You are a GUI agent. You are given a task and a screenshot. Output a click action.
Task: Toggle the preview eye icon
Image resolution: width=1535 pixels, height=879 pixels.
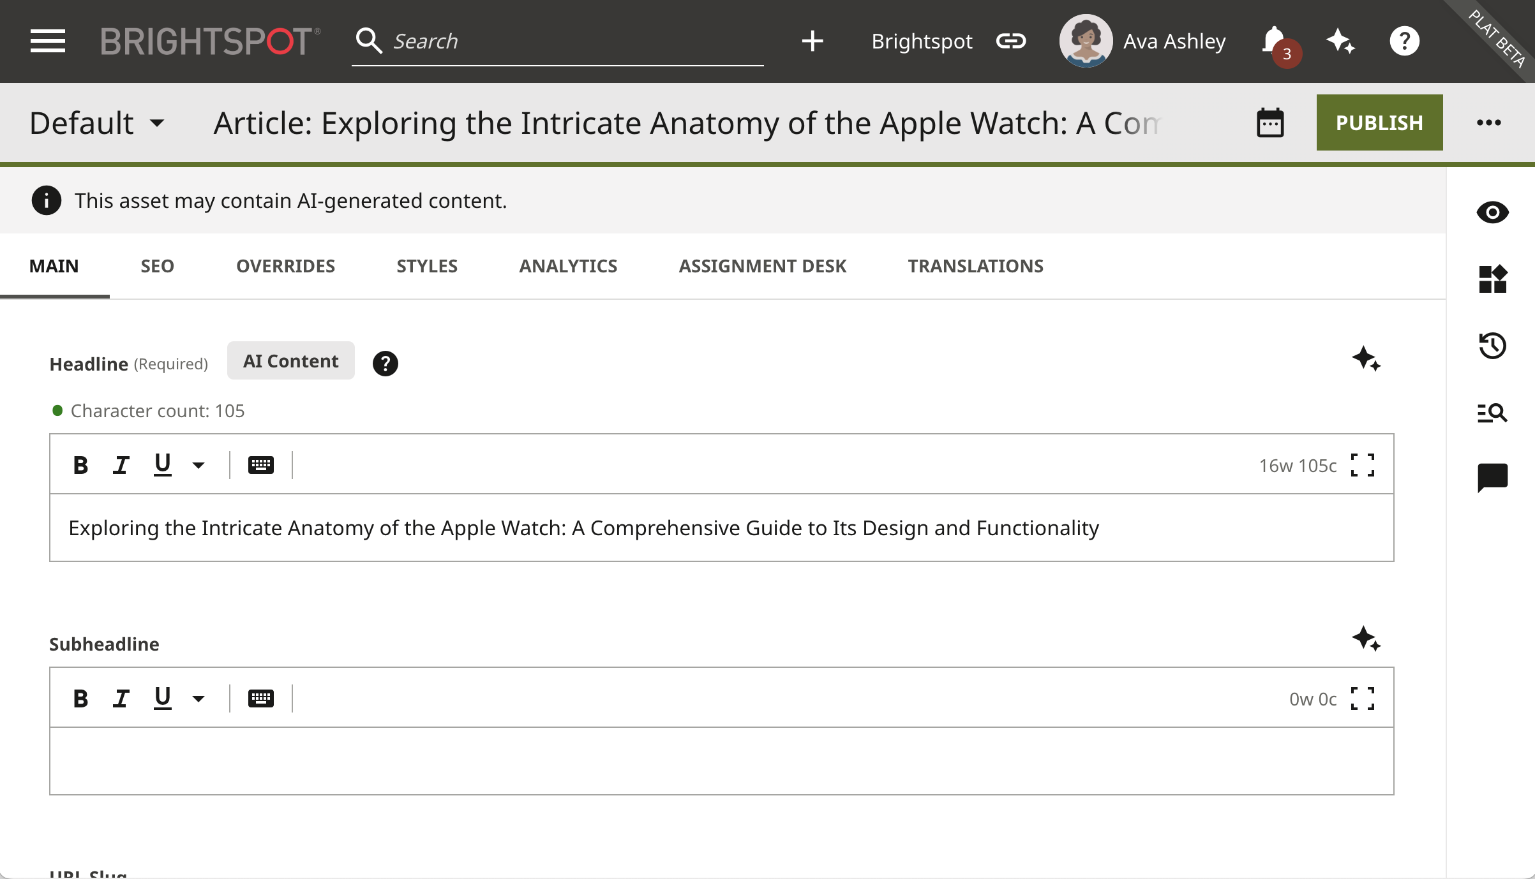click(1492, 212)
